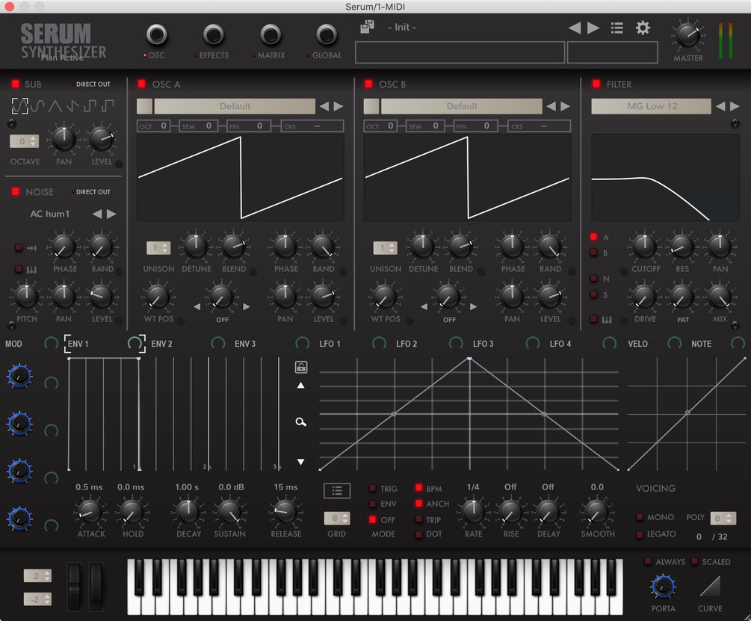
Task: Click the LFO lock icon
Action: 301,367
